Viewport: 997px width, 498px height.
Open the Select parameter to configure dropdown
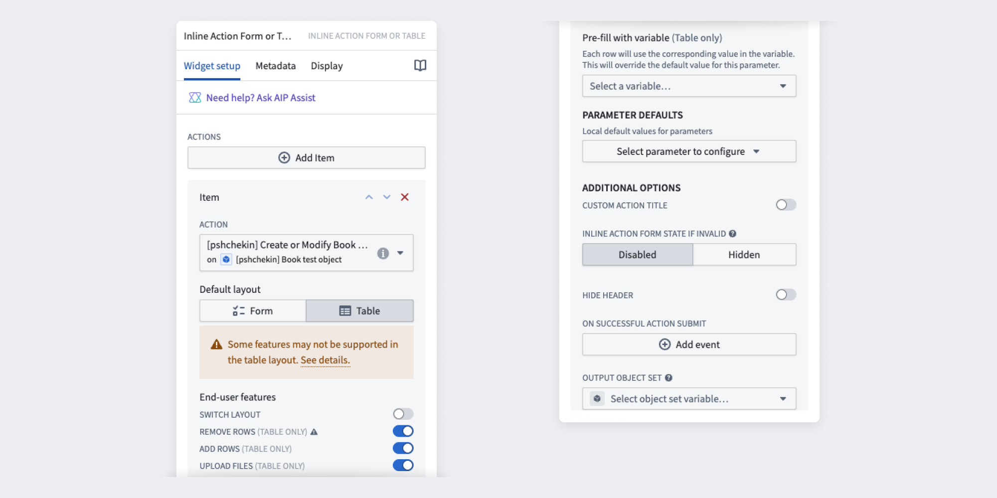point(689,151)
